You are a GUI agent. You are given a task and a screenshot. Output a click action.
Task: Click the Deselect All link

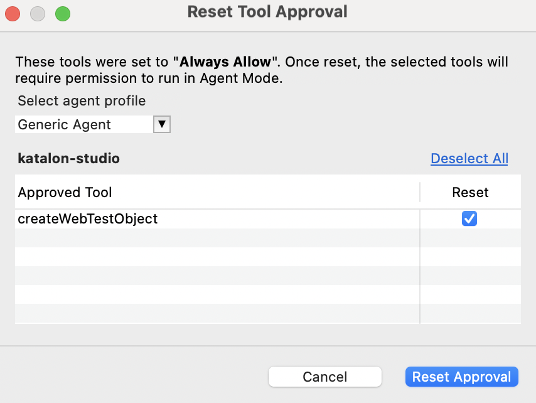coord(469,158)
